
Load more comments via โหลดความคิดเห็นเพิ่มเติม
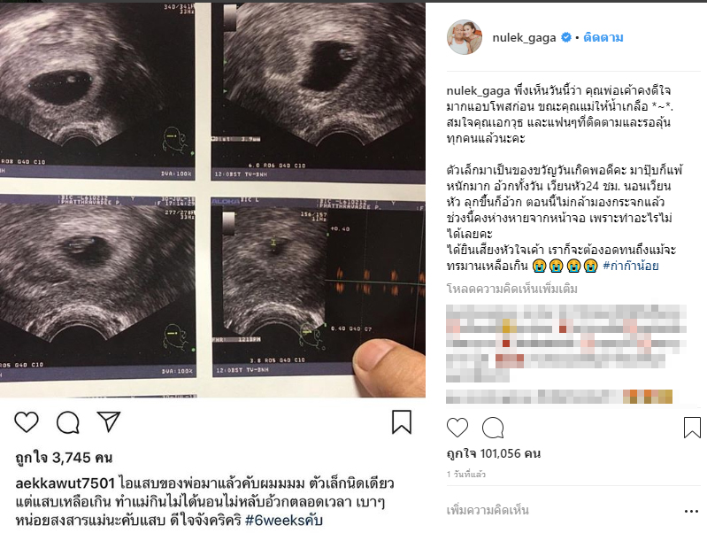[511, 289]
